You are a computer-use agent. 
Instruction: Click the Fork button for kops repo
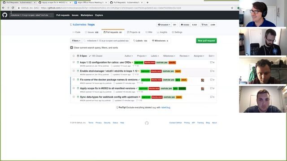click(x=204, y=25)
